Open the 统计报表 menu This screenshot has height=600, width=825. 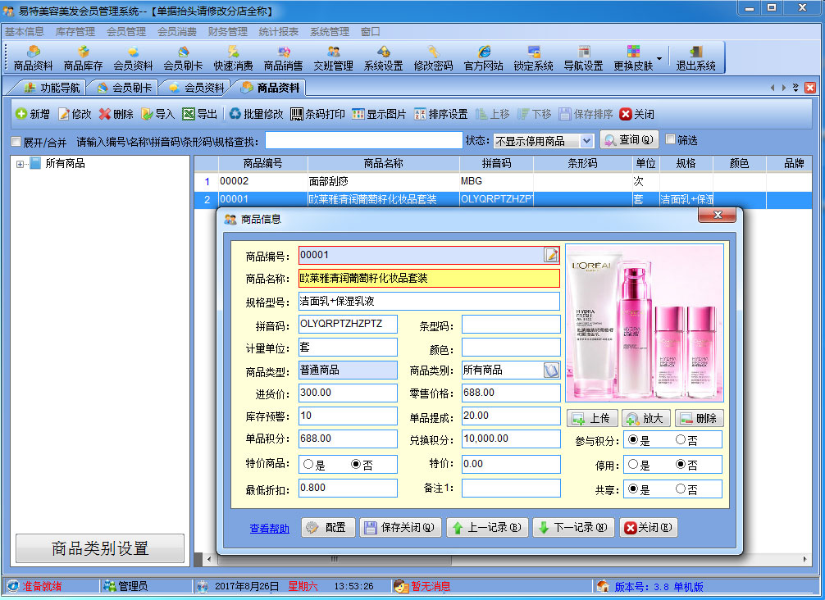point(279,31)
